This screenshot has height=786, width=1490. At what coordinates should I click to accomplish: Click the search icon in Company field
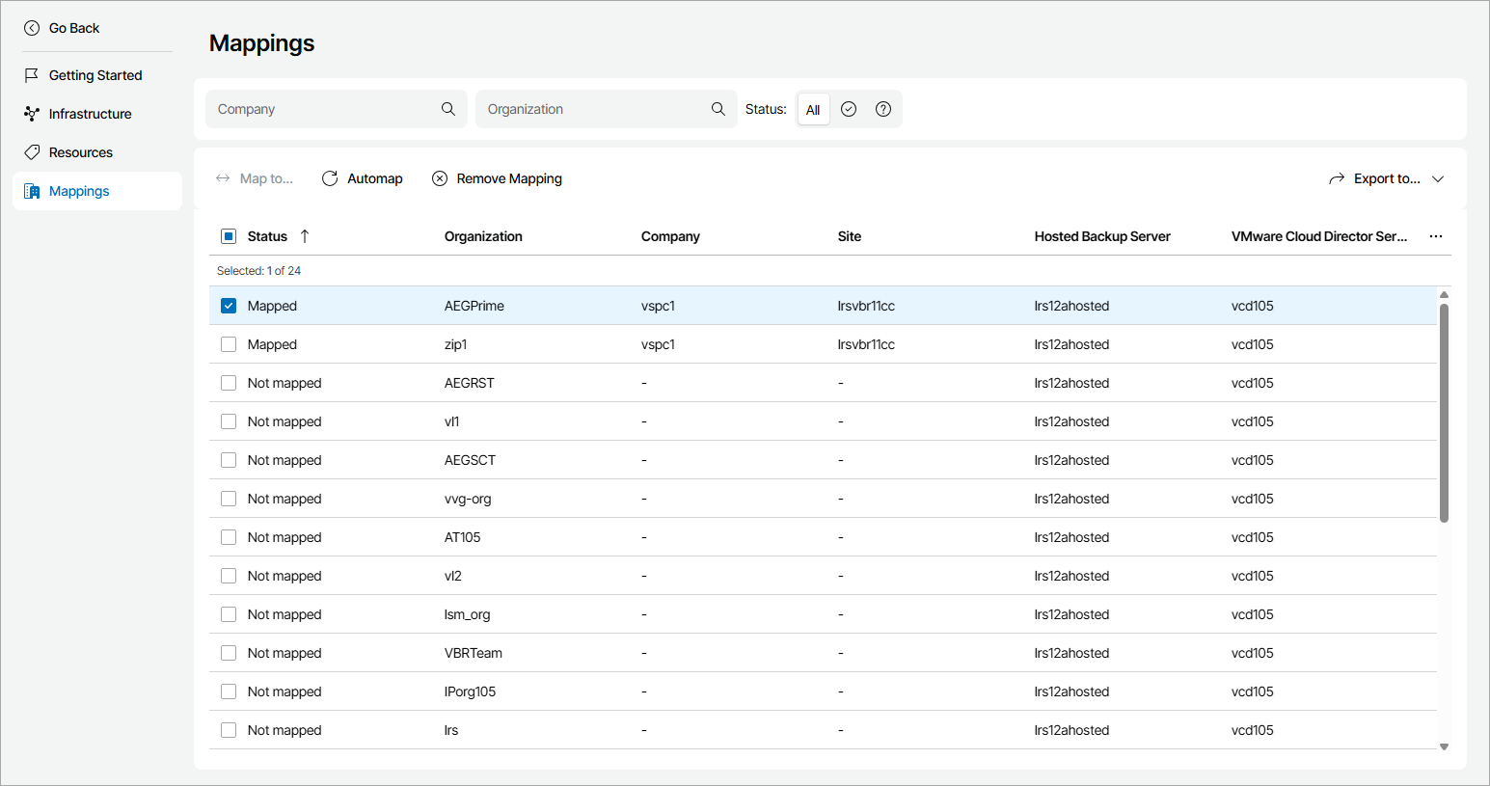448,109
